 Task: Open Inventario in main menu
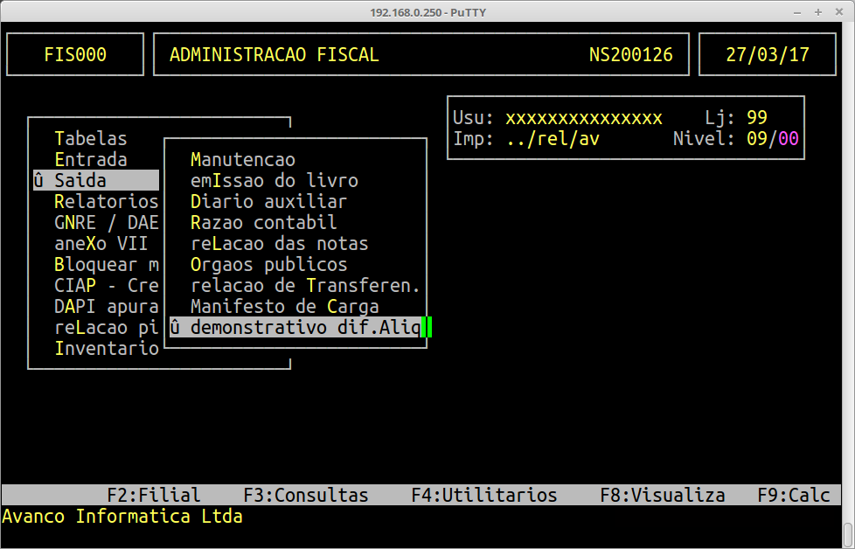click(107, 349)
